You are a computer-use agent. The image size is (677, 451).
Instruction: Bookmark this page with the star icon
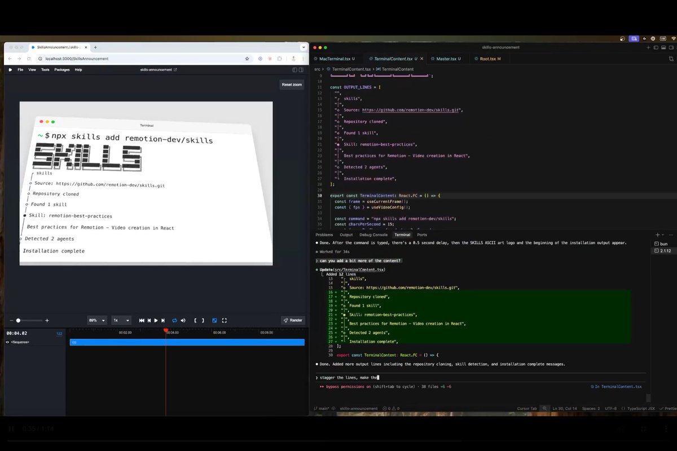tap(247, 59)
